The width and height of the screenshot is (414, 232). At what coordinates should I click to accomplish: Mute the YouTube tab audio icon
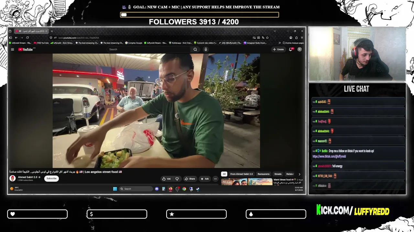[x=20, y=31]
